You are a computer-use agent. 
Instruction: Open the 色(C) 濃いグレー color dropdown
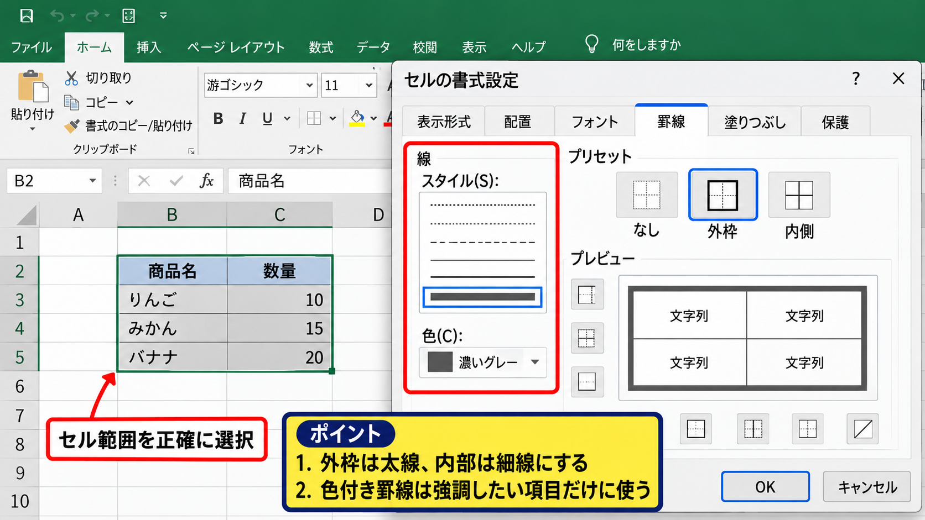pyautogui.click(x=483, y=362)
